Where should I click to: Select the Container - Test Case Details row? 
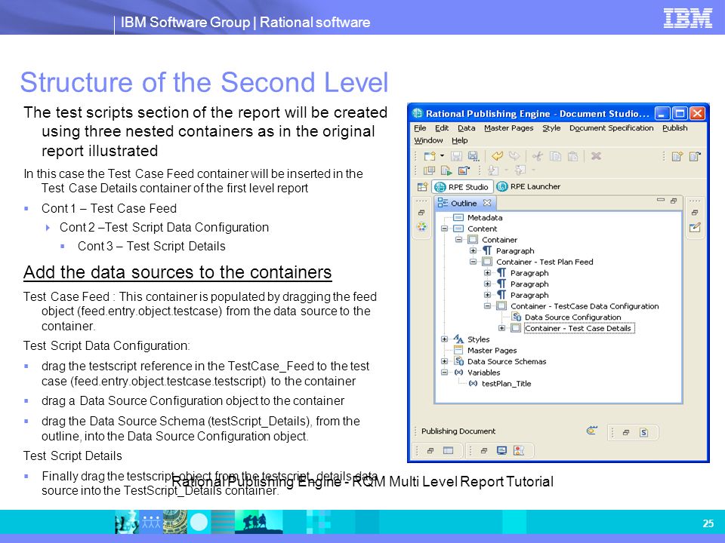tap(578, 328)
